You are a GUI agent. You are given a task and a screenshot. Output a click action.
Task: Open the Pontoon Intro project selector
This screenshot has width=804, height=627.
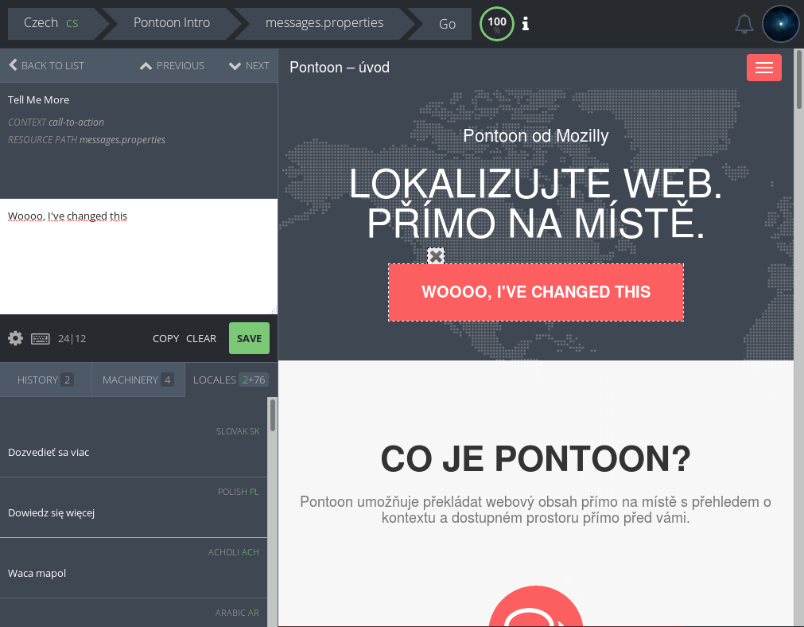tap(172, 23)
